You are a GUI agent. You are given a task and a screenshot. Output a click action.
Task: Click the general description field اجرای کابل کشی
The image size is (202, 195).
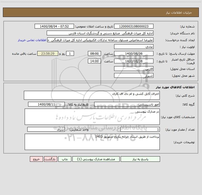pos(92,95)
